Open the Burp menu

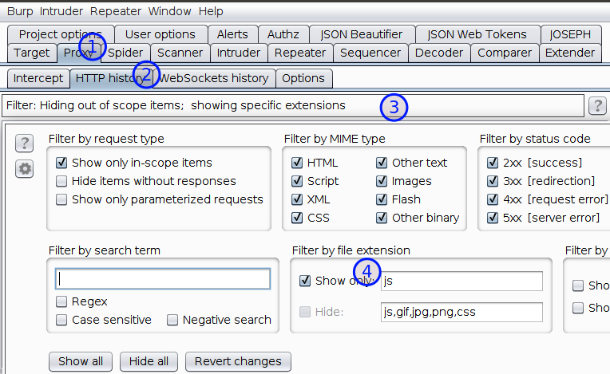20,11
